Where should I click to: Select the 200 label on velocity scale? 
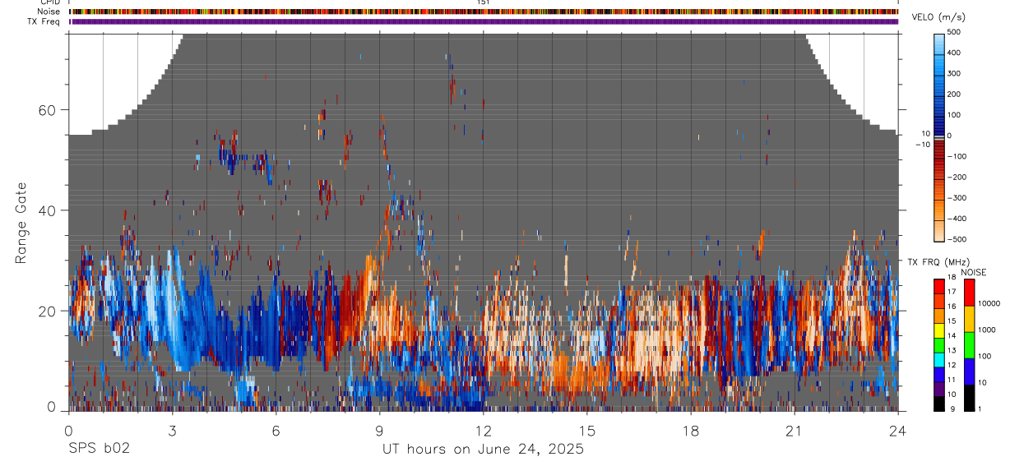point(954,94)
